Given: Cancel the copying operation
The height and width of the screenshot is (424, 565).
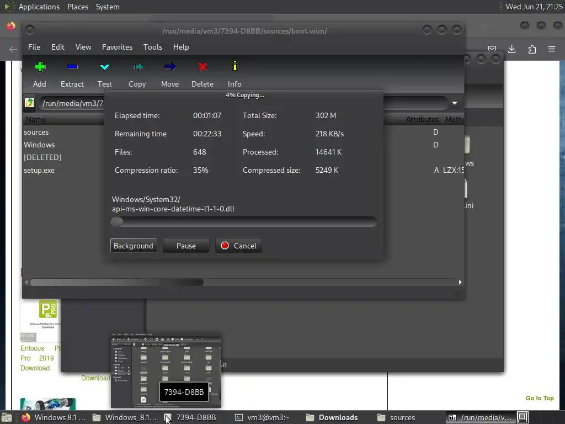Looking at the screenshot, I should pyautogui.click(x=238, y=246).
